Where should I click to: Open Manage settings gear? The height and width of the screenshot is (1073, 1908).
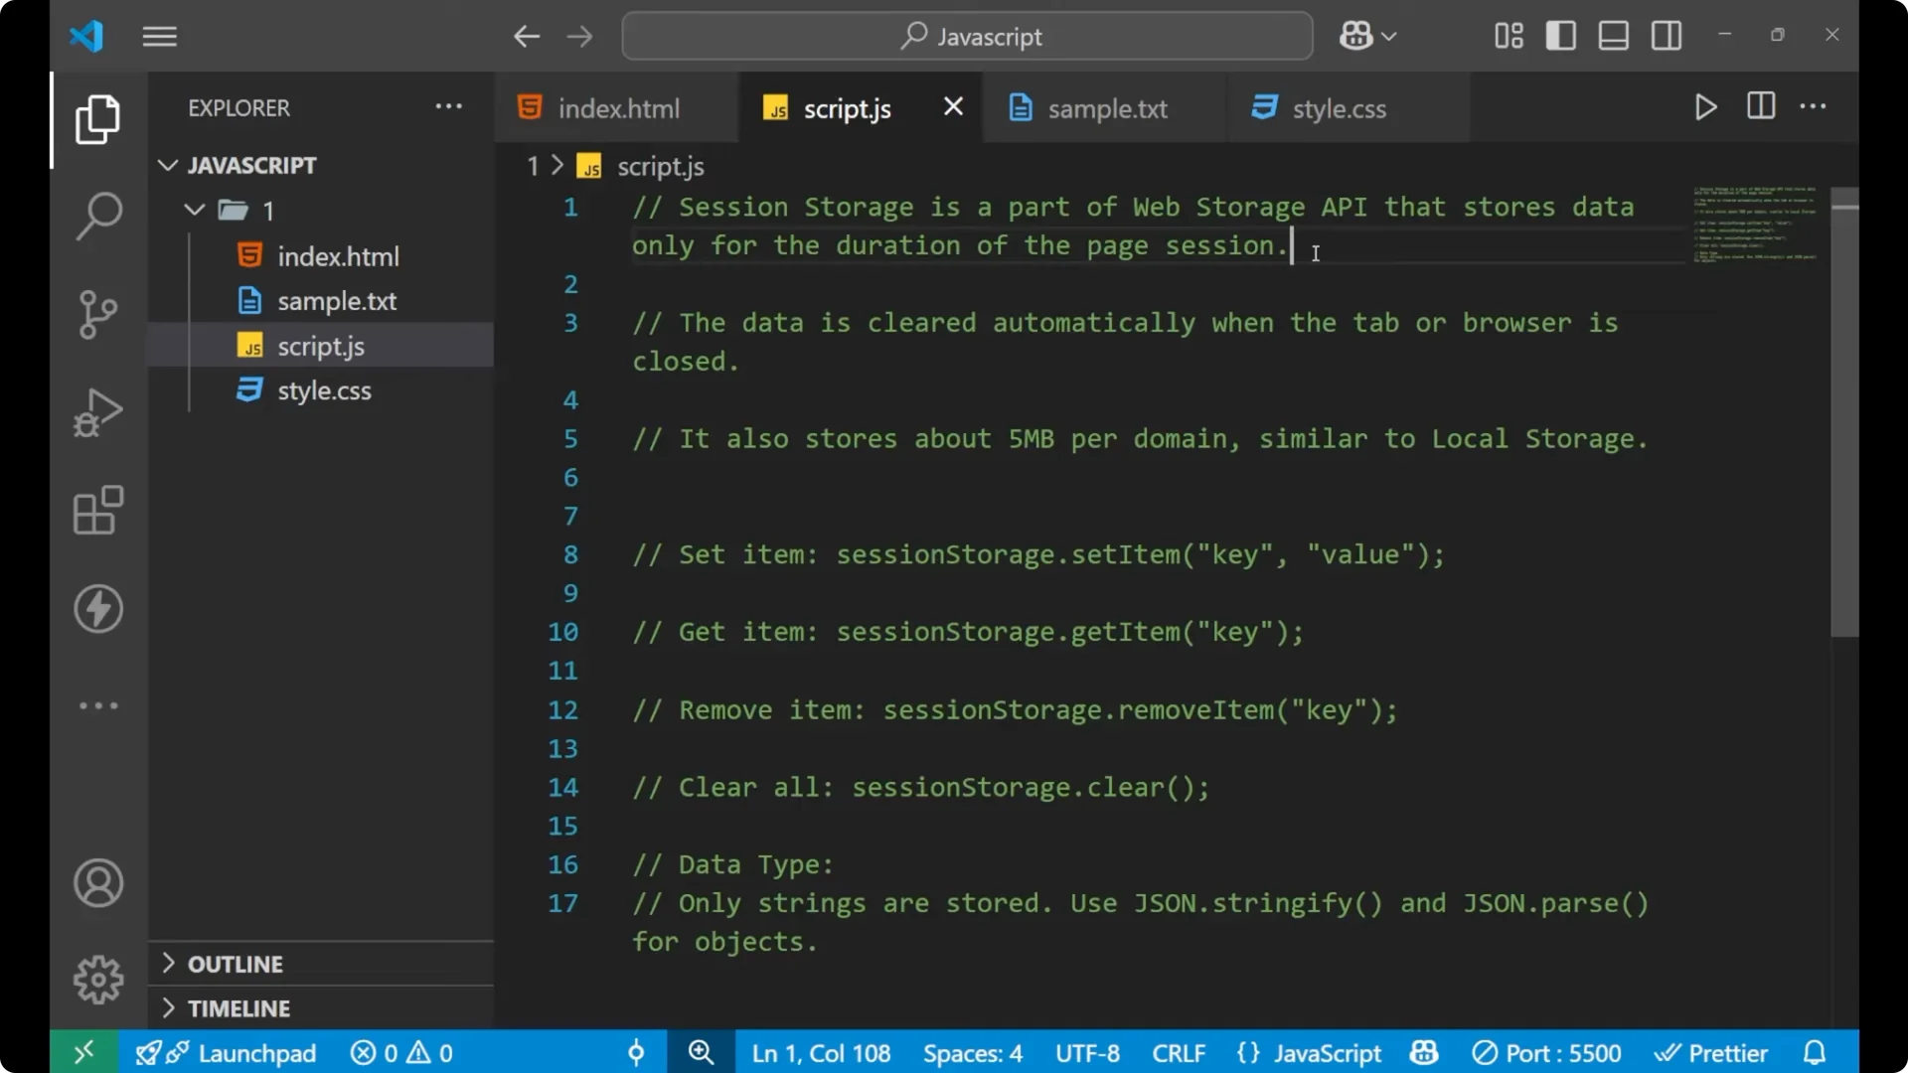coord(96,979)
